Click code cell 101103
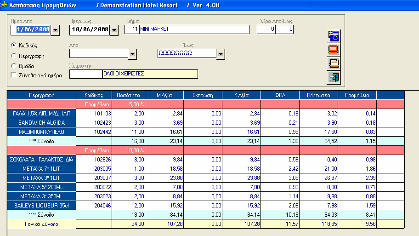 [94, 114]
